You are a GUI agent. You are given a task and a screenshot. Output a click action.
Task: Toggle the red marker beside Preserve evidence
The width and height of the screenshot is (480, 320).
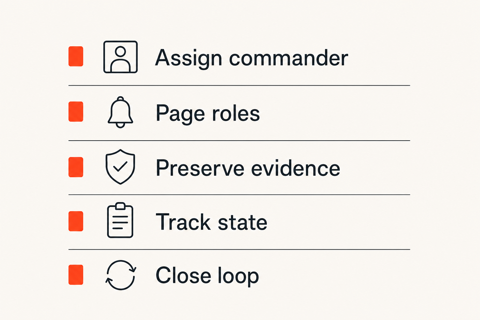[76, 167]
